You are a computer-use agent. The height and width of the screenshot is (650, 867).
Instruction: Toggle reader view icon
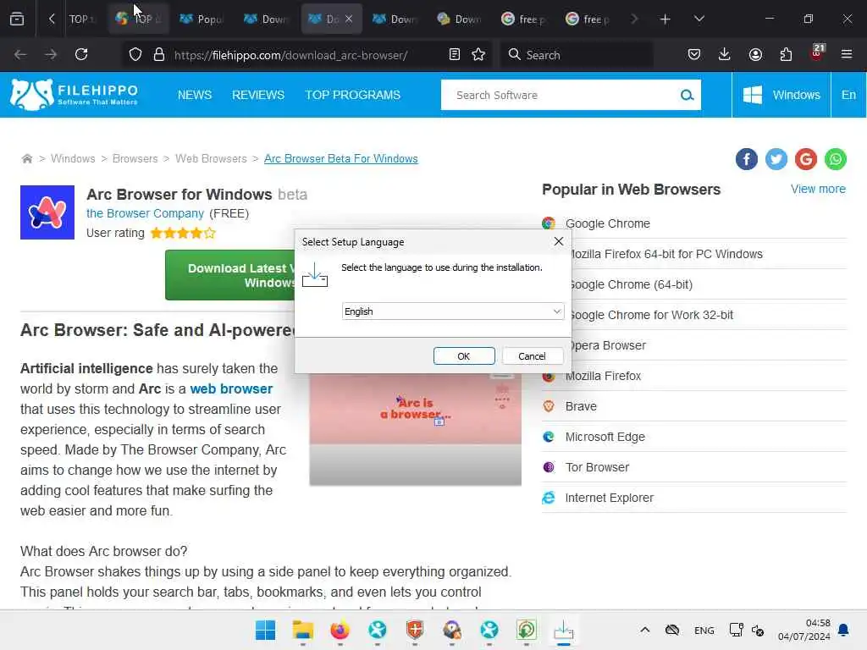[455, 54]
